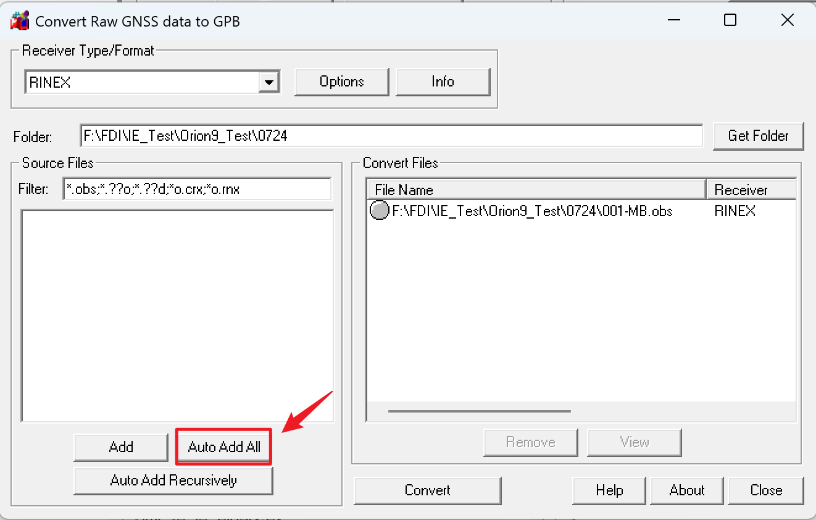Click Auto Add All button
Viewport: 816px width, 520px height.
click(x=224, y=447)
